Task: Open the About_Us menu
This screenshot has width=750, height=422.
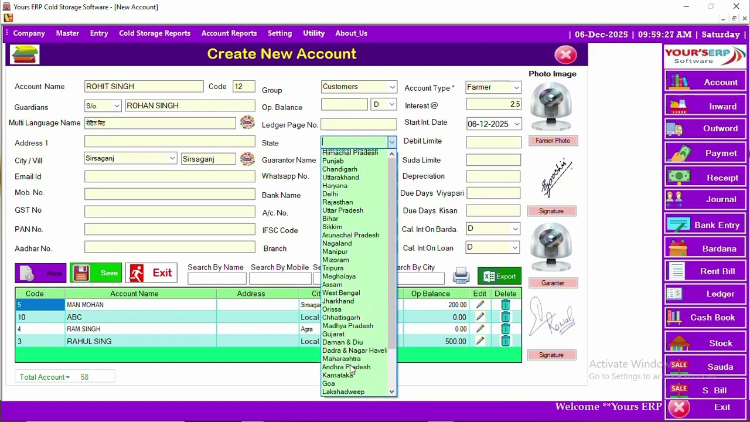Action: [351, 33]
